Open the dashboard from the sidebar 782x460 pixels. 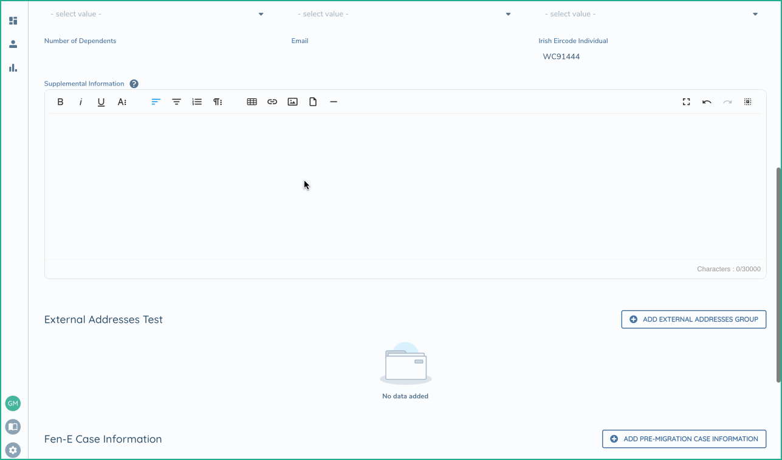(x=13, y=21)
